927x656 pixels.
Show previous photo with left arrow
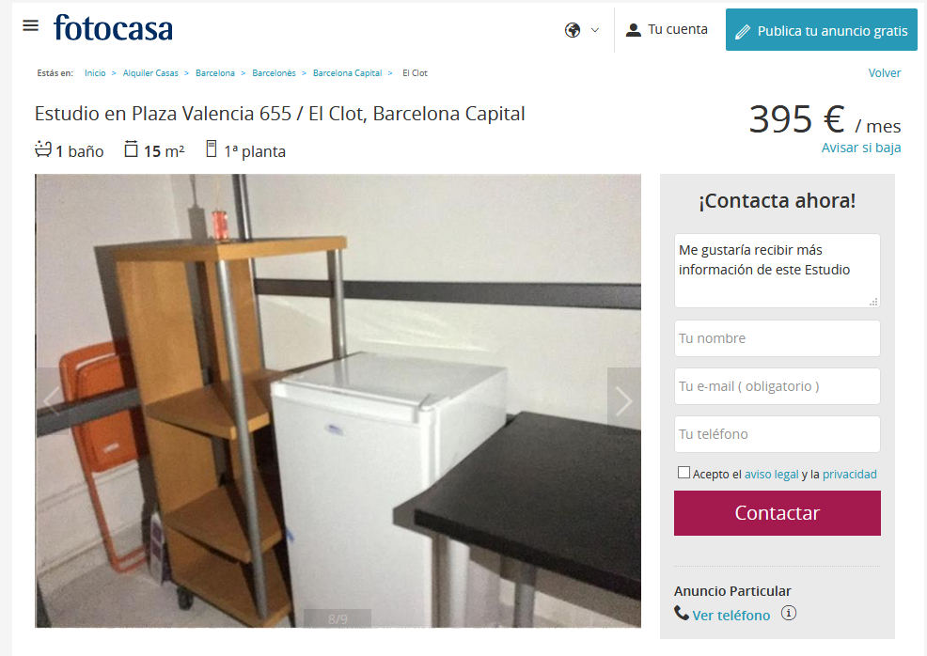pos(52,401)
